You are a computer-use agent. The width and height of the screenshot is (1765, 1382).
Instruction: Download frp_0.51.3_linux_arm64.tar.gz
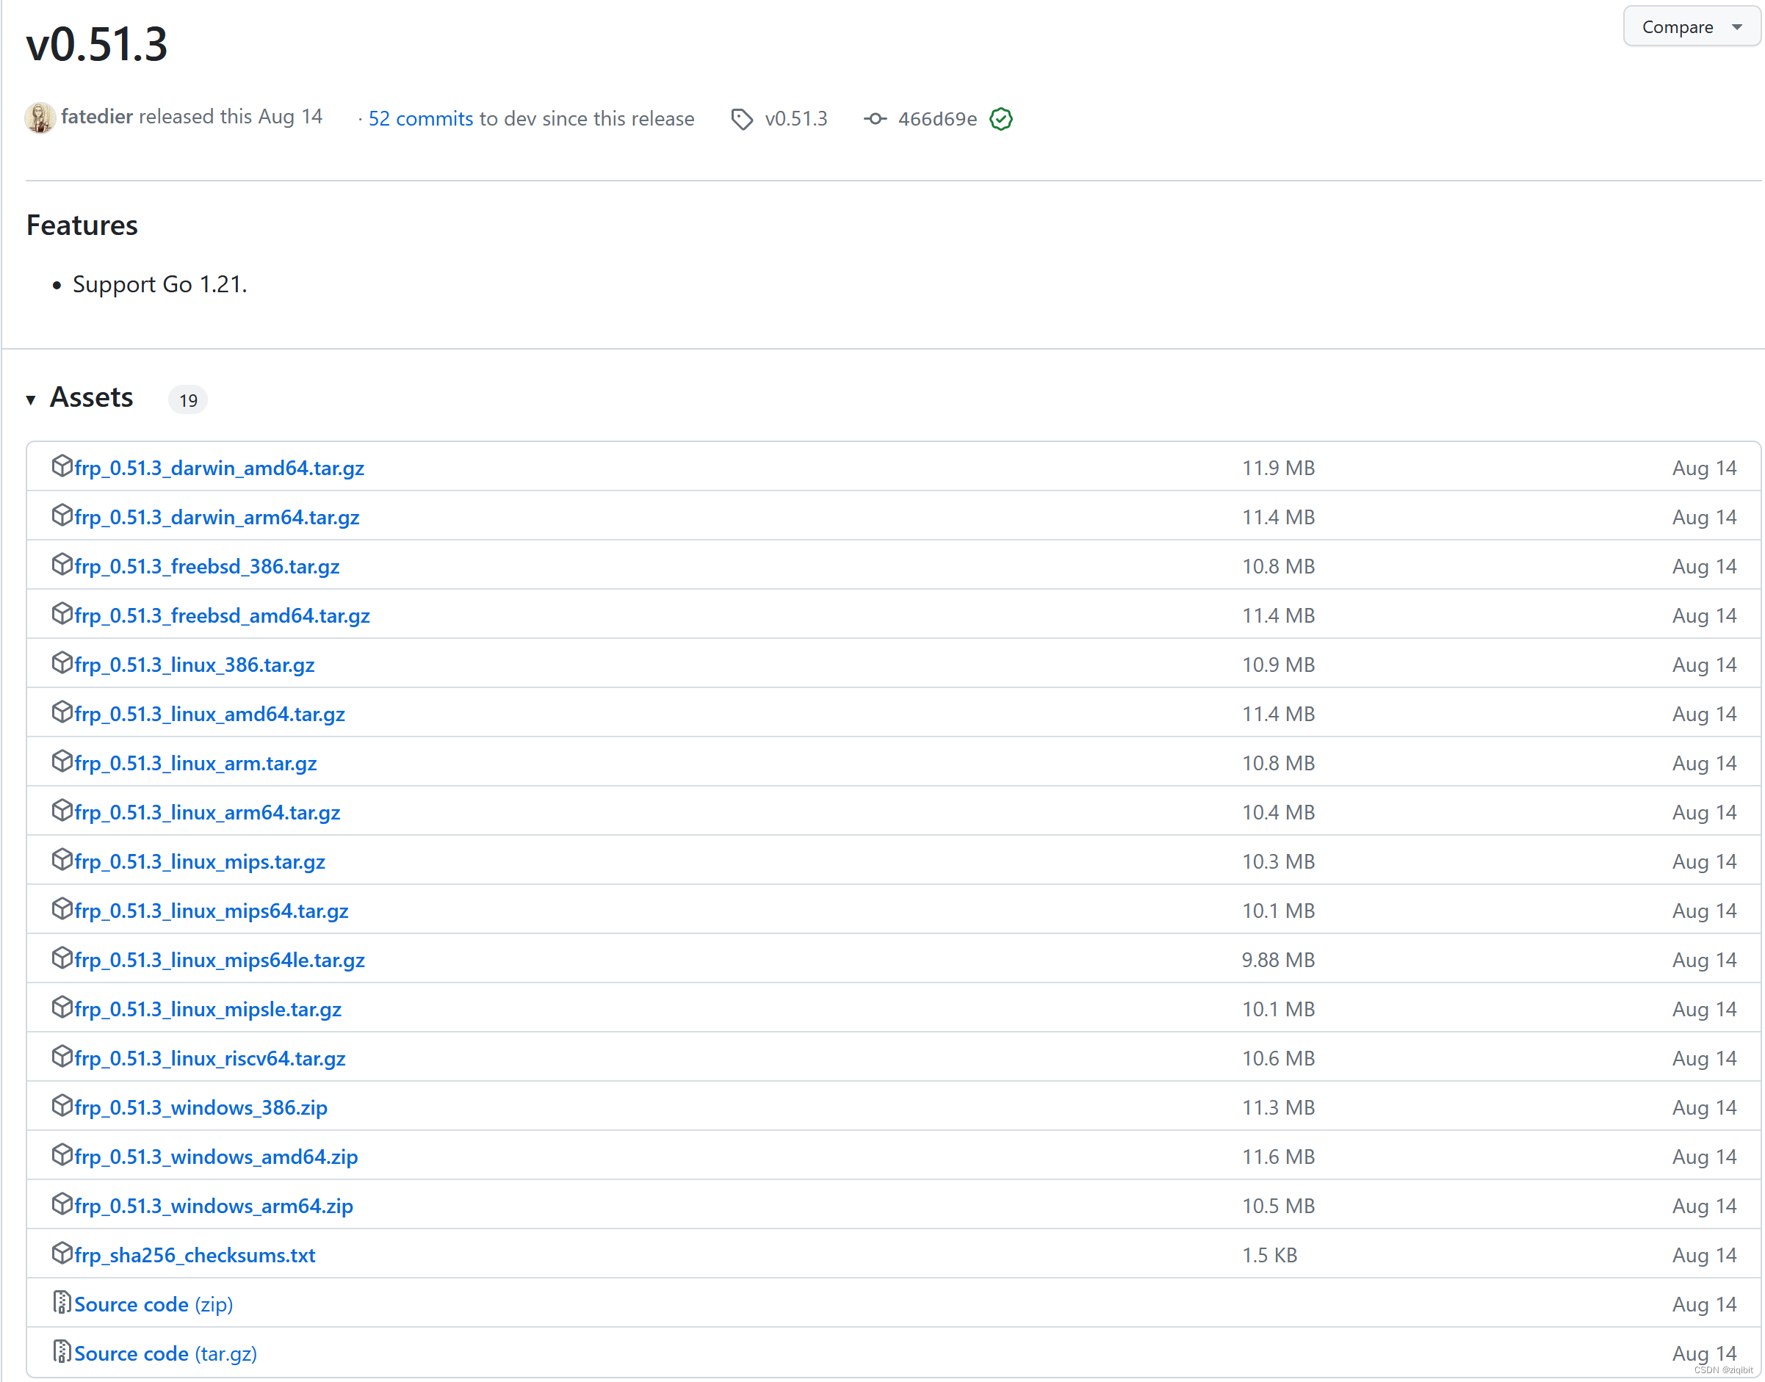point(207,812)
